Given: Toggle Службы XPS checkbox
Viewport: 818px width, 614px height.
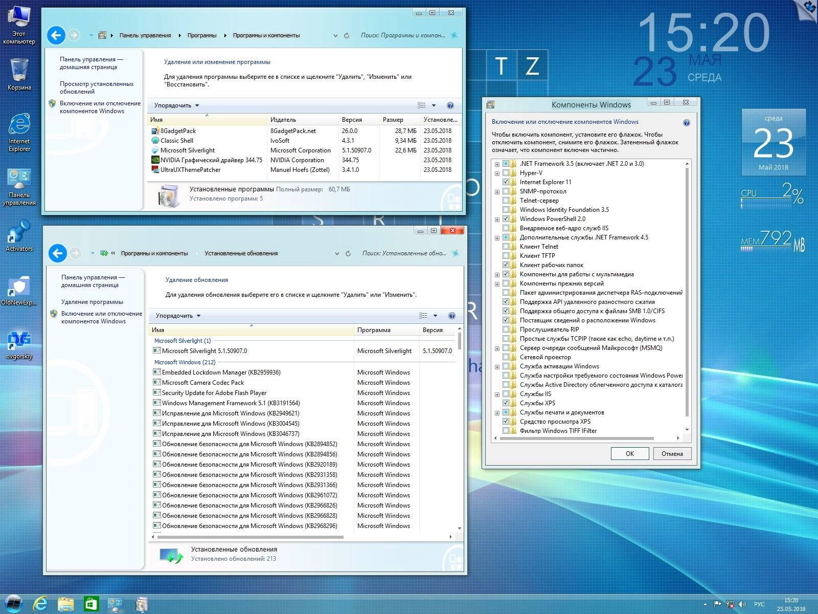Looking at the screenshot, I should (506, 403).
